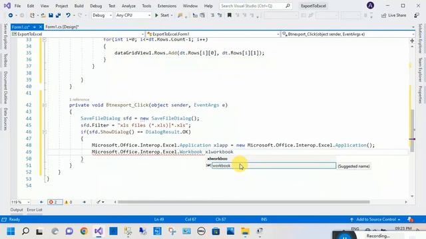This screenshot has height=239, width=426.
Task: Click the New Project toolbar icon
Action: (x=32, y=15)
